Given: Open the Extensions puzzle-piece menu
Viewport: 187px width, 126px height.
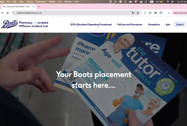Looking at the screenshot, I should pos(161,13).
